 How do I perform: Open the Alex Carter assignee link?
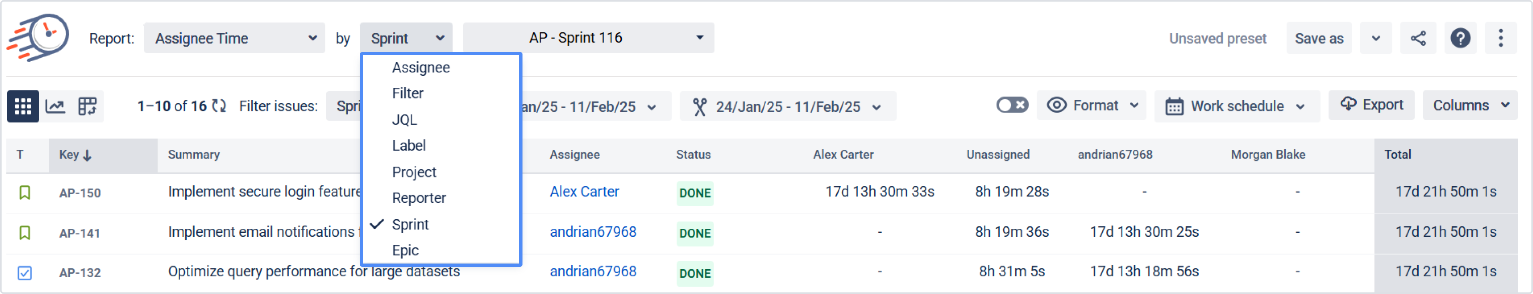coord(584,191)
